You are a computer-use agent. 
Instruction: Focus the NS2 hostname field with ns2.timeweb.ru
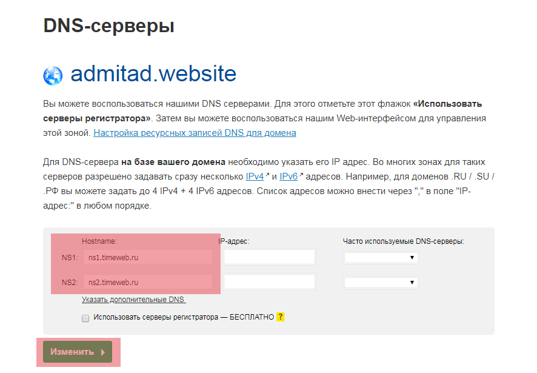(147, 283)
